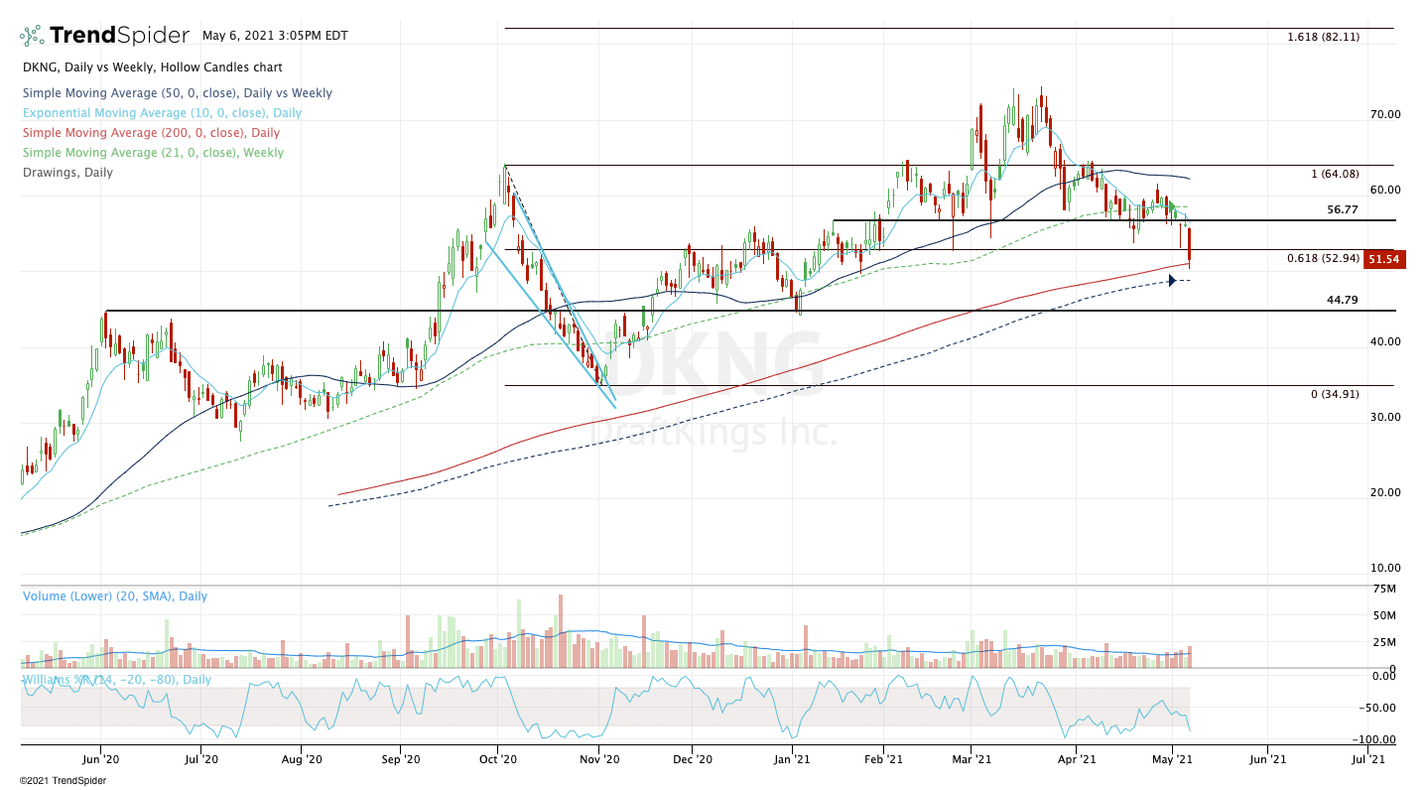Click the 60.00 price axis label
1426x790 pixels.
(x=1385, y=190)
